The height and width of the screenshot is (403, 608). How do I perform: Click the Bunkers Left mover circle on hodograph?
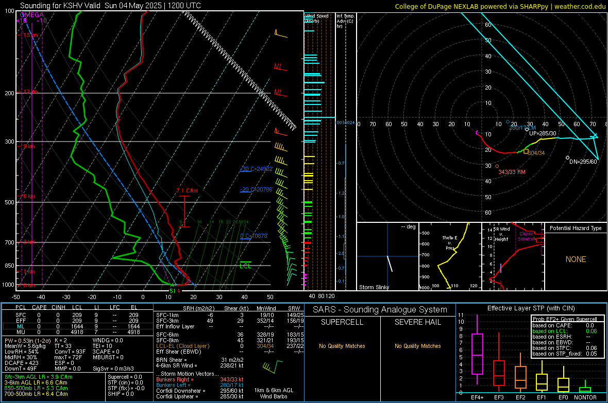click(508, 121)
